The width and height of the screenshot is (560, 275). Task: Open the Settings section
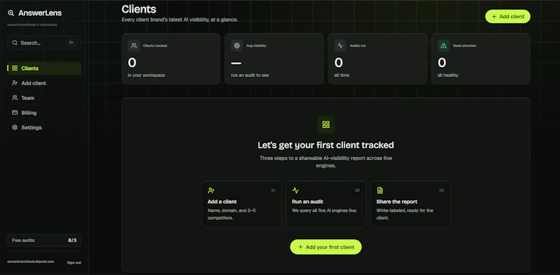(44, 127)
